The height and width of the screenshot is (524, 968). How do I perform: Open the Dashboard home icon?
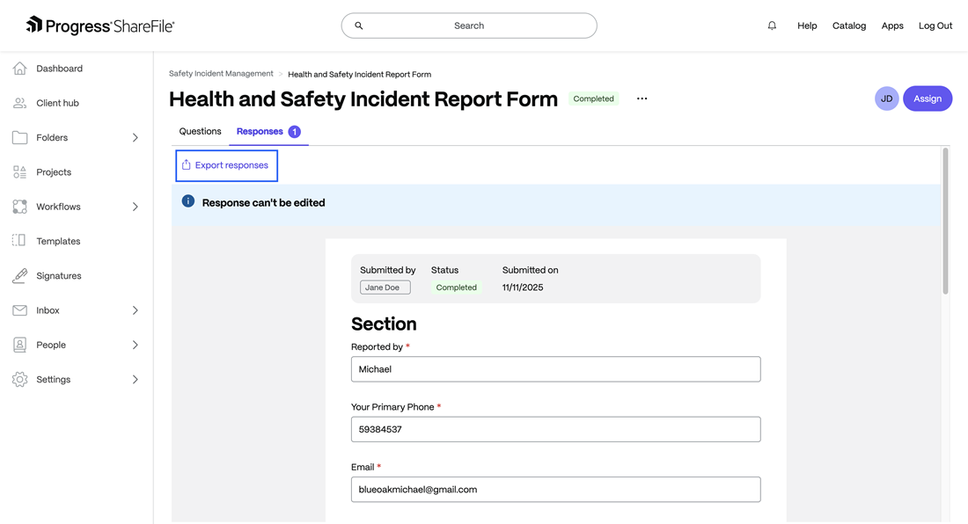pos(19,69)
